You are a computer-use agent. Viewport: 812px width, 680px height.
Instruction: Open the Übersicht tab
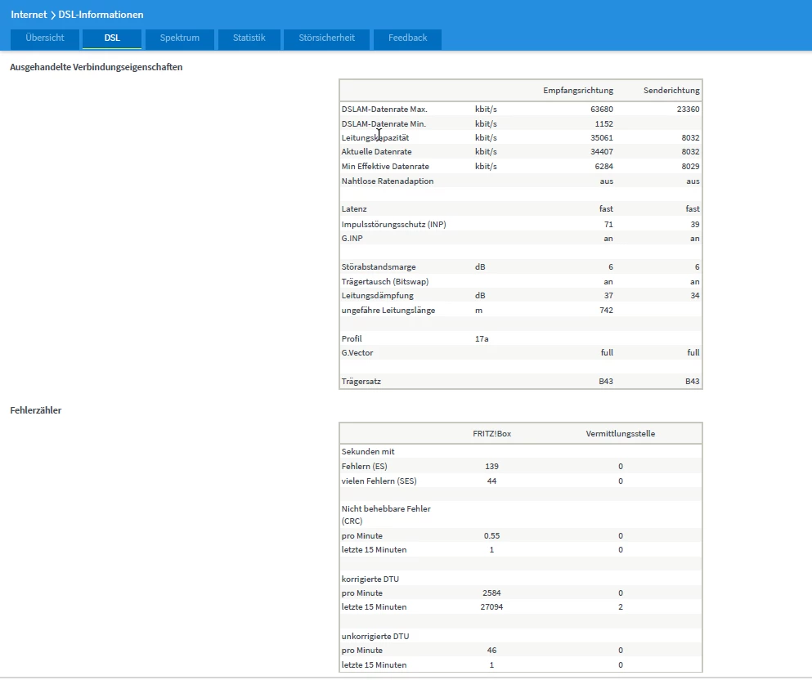click(44, 38)
